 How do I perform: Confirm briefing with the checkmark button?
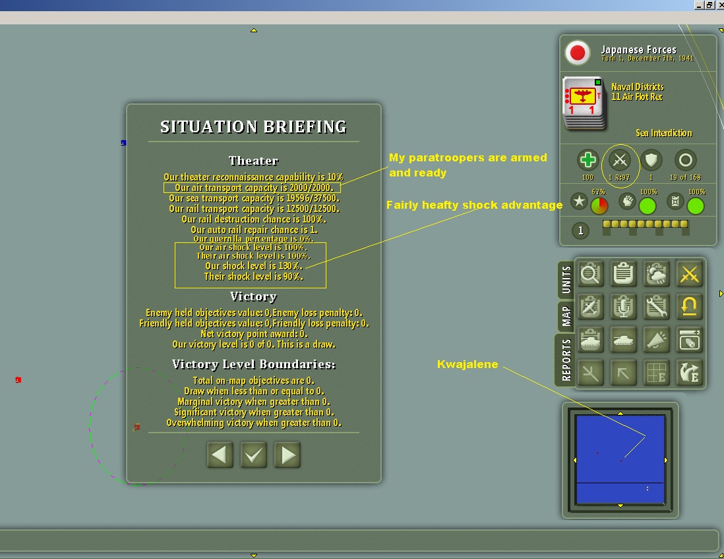[253, 455]
